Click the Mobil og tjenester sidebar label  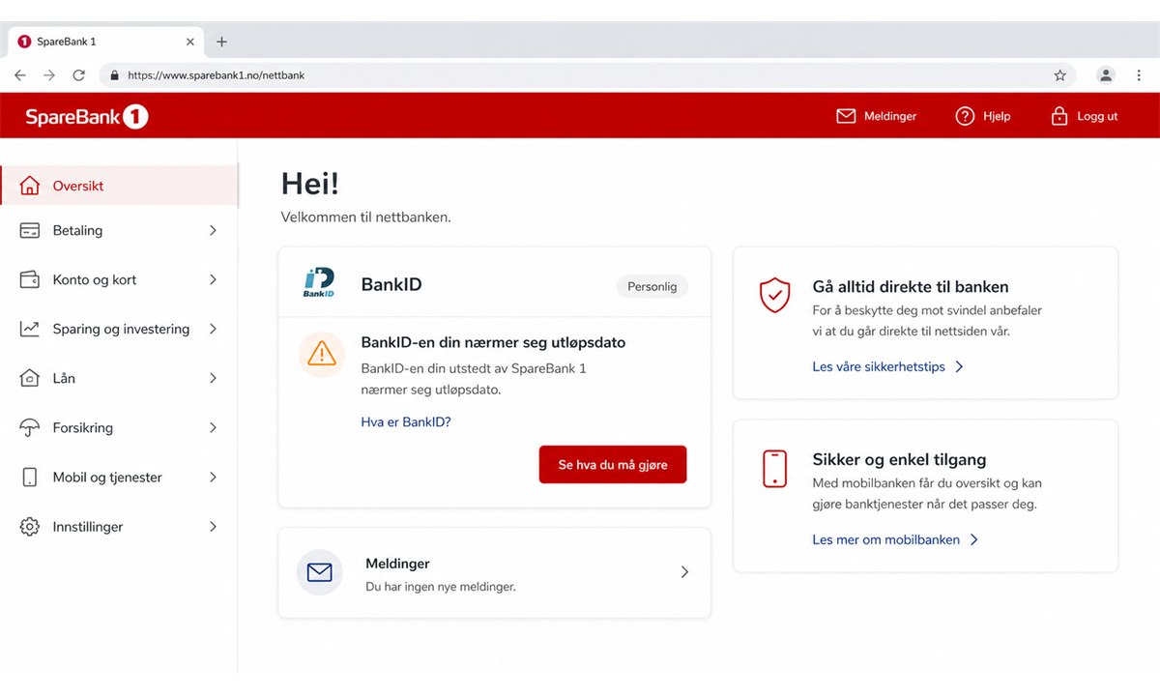point(107,478)
